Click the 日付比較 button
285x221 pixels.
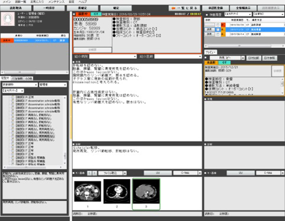tap(254, 58)
